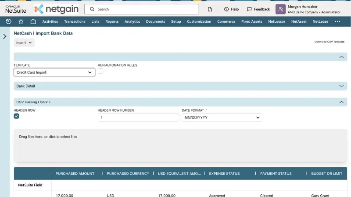Click the drag files upload area
The image size is (351, 197).
(180, 145)
